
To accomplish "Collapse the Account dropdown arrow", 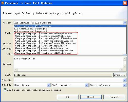I will pyautogui.click(x=125, y=23).
